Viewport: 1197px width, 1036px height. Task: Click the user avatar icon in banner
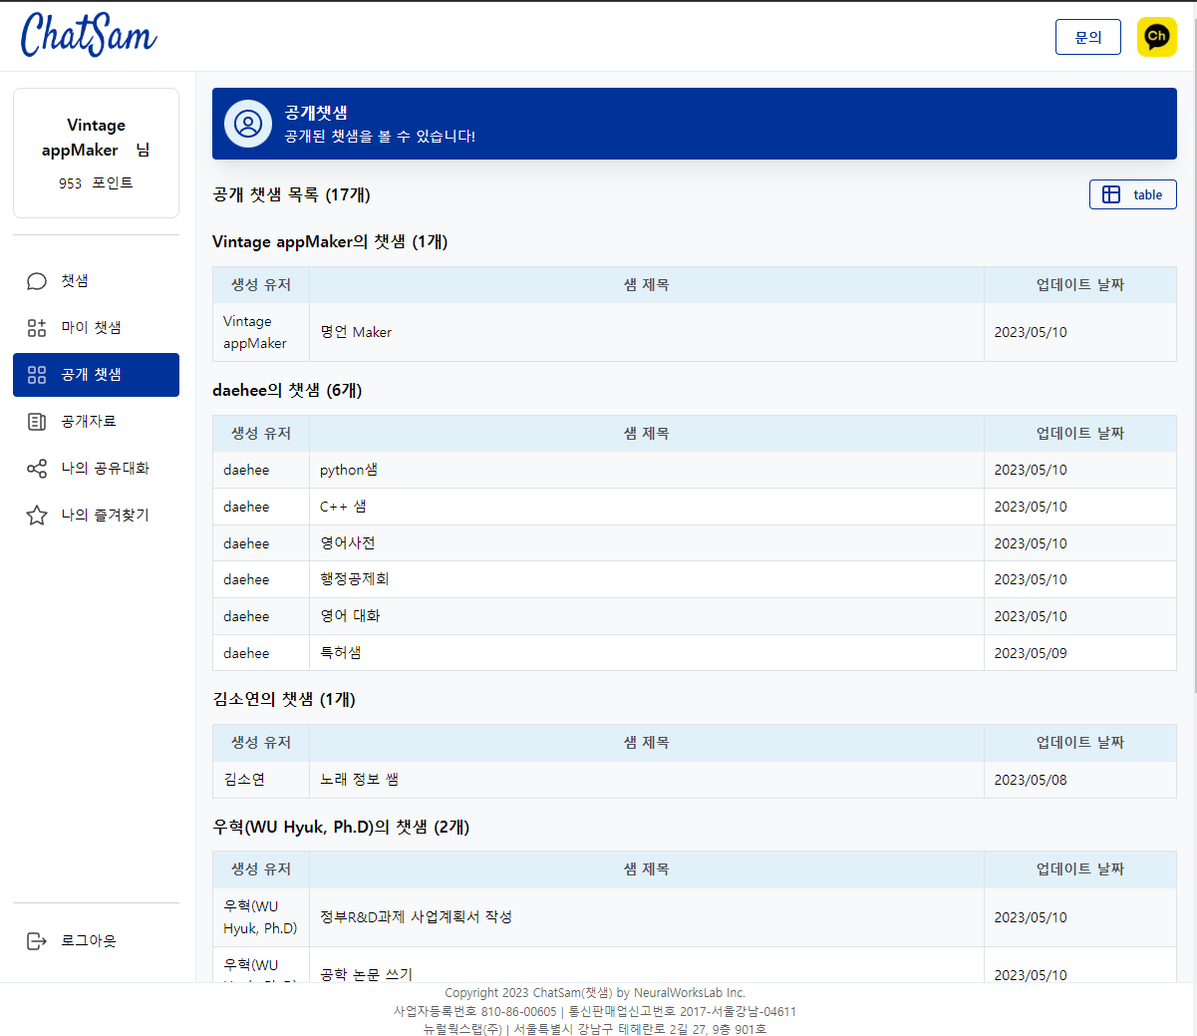(x=248, y=124)
